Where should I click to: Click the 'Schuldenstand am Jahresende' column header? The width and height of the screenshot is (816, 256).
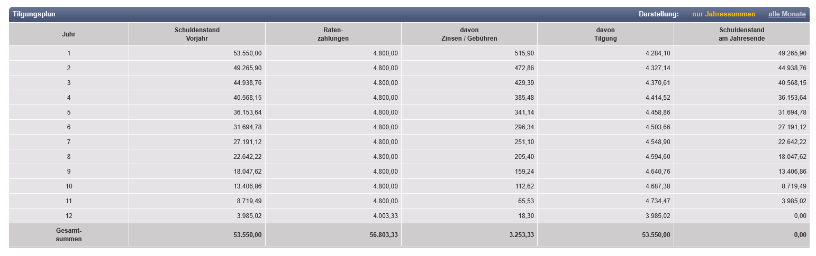(x=741, y=34)
